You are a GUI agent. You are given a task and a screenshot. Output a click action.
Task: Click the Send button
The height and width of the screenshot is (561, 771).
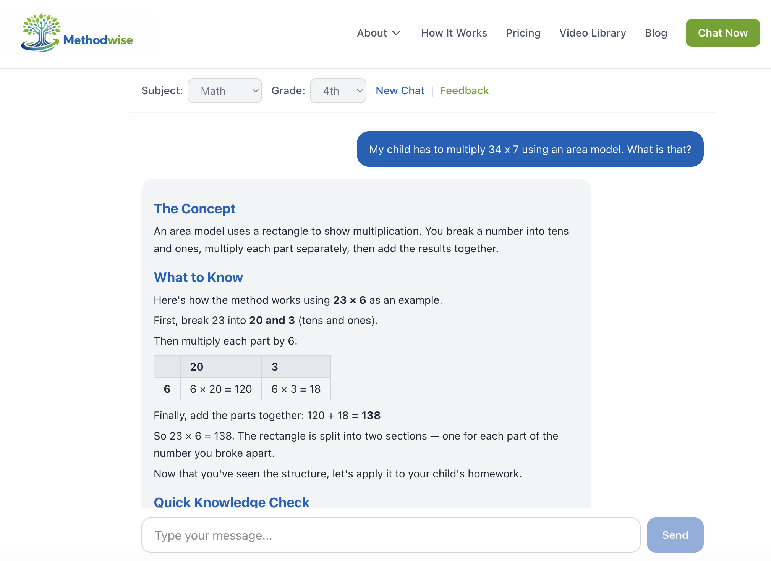(675, 535)
